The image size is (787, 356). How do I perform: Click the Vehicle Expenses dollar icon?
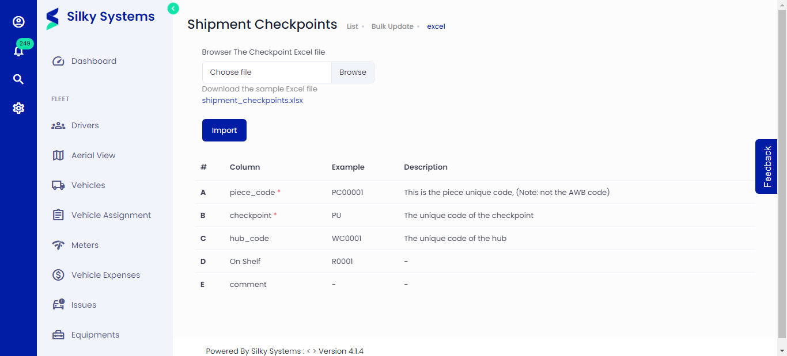pyautogui.click(x=58, y=275)
